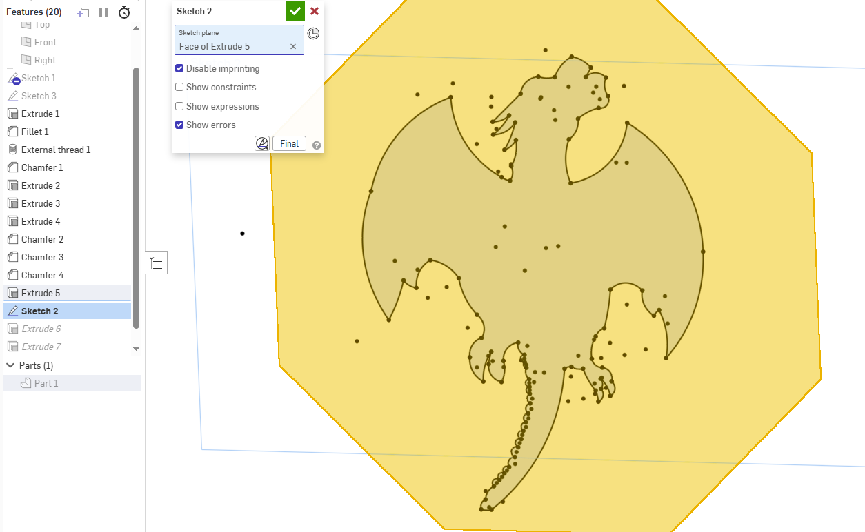Screen dimensions: 865x532
Task: Accept Sketch 2 with green checkmark
Action: 295,11
